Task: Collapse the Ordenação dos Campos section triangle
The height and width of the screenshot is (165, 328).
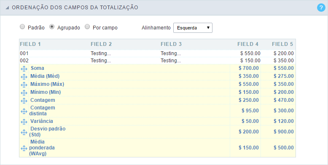Action: (x=7, y=8)
